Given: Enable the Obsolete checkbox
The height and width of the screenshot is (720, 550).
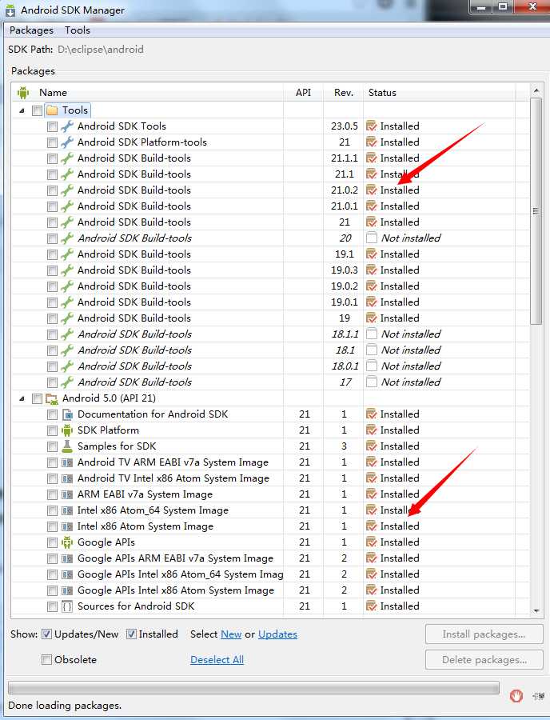Looking at the screenshot, I should 46,660.
